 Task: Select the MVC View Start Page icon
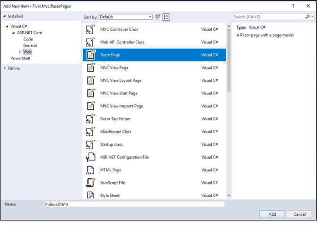[90, 93]
